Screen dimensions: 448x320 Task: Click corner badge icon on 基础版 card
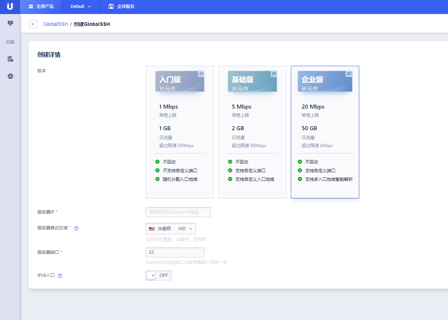(x=274, y=74)
